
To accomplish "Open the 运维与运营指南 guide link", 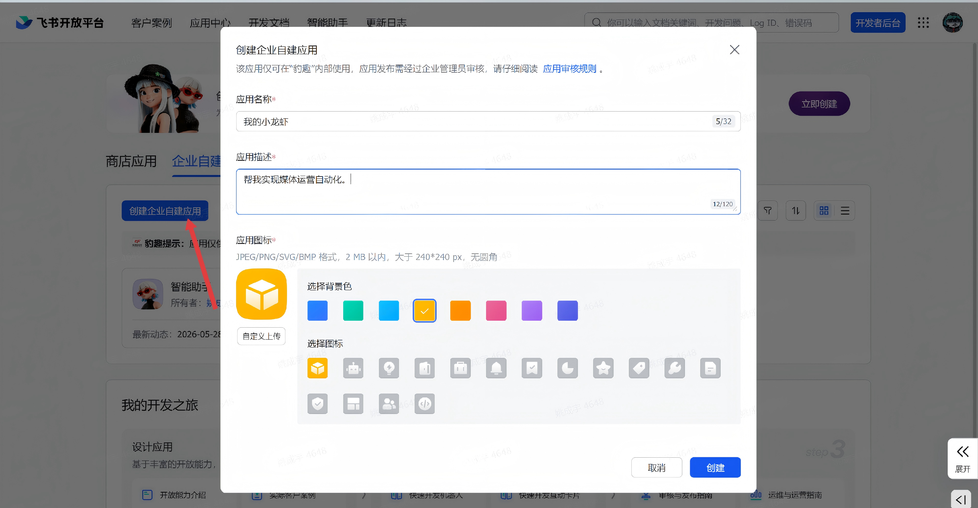I will point(786,495).
